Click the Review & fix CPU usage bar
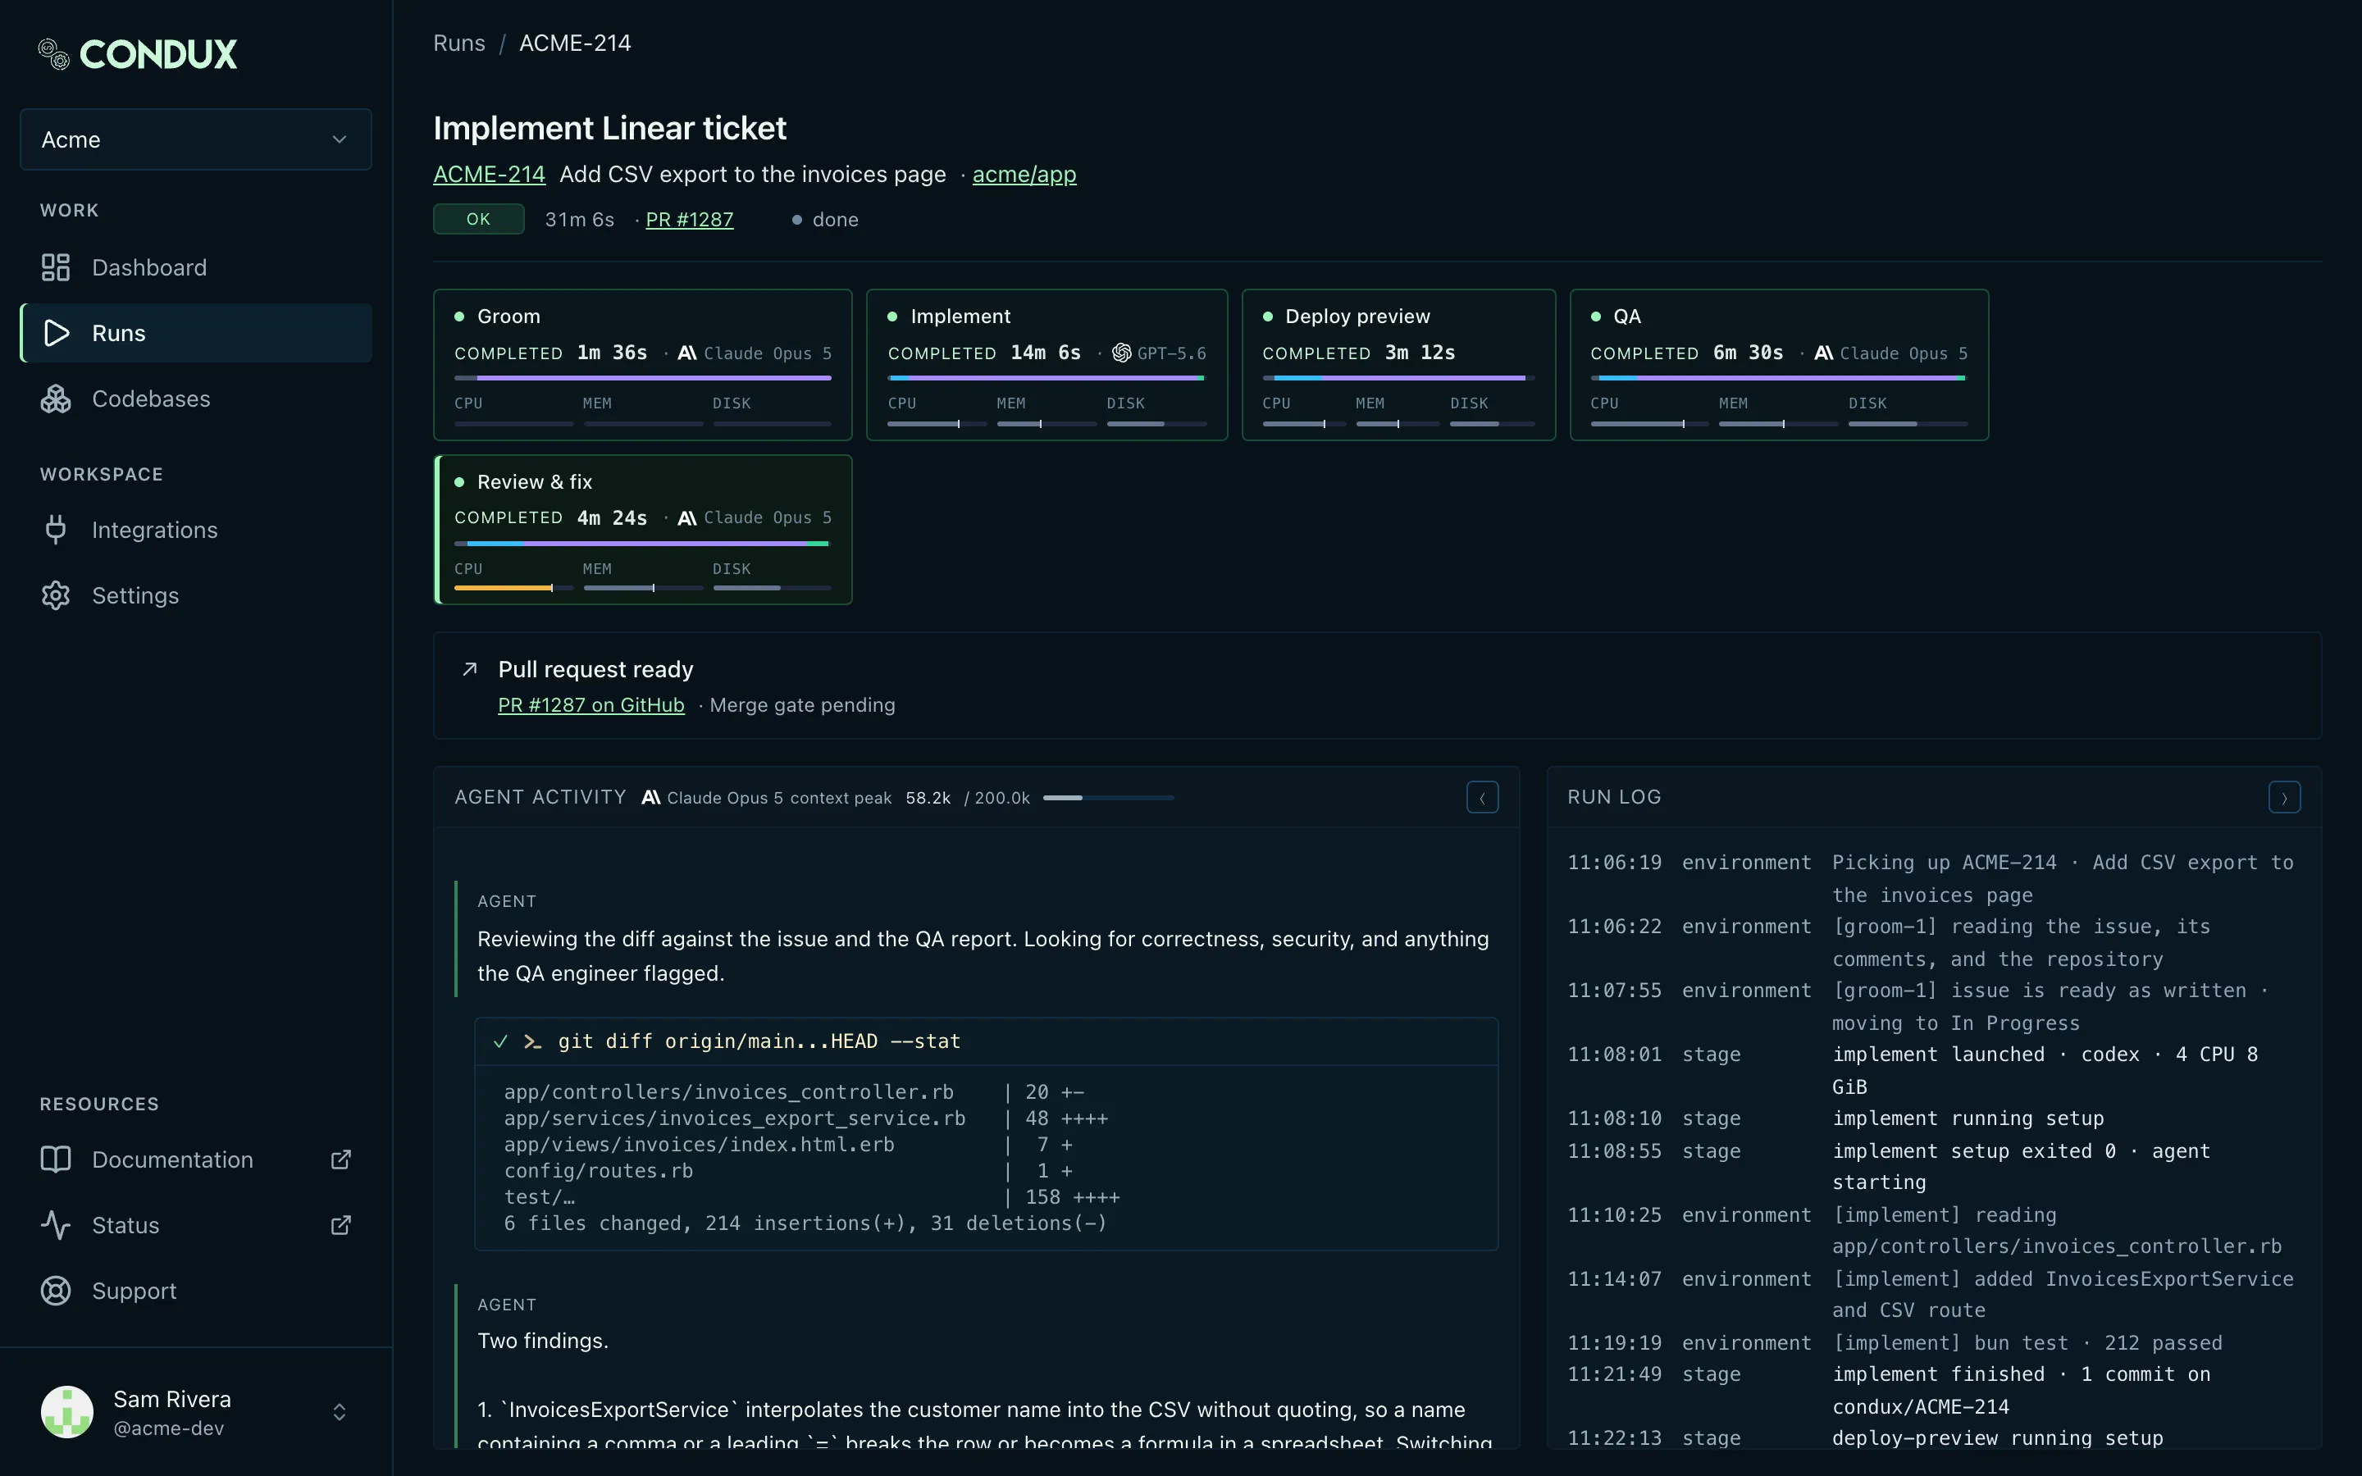This screenshot has width=2362, height=1476. click(x=513, y=588)
